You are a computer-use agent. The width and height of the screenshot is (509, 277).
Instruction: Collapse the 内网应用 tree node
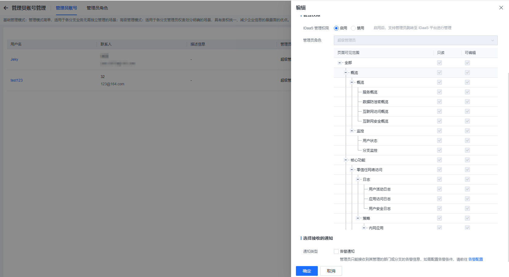click(x=364, y=228)
